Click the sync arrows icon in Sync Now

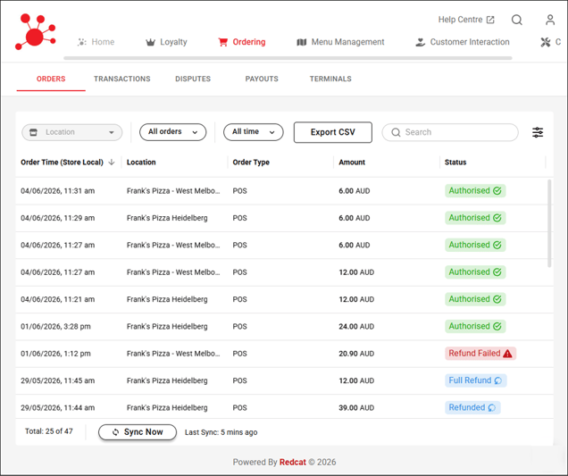115,432
